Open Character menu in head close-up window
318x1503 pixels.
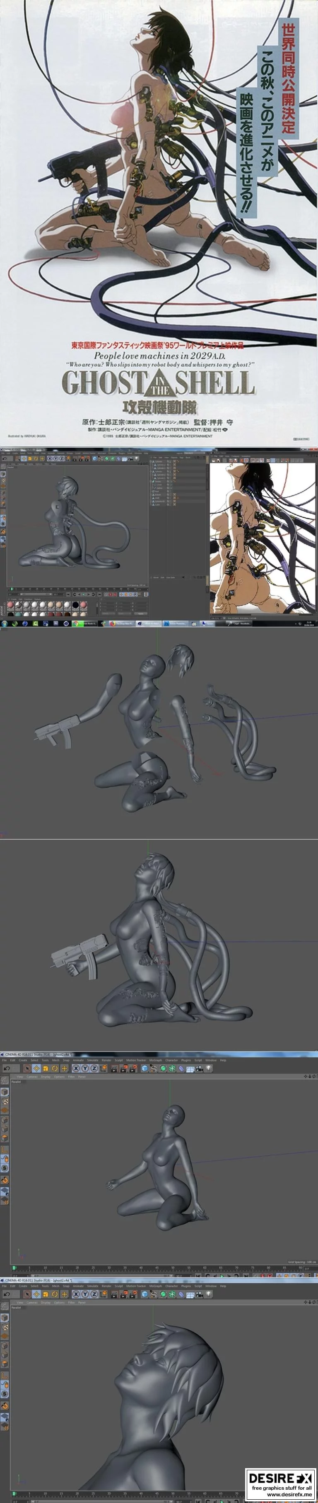click(171, 1286)
